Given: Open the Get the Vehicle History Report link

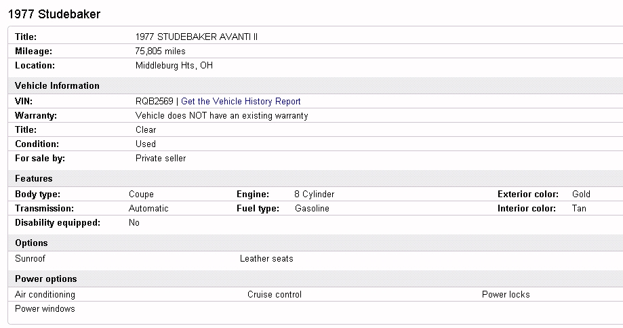Looking at the screenshot, I should coord(241,102).
